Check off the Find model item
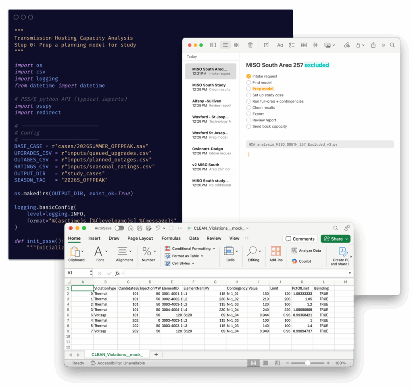 pos(248,82)
